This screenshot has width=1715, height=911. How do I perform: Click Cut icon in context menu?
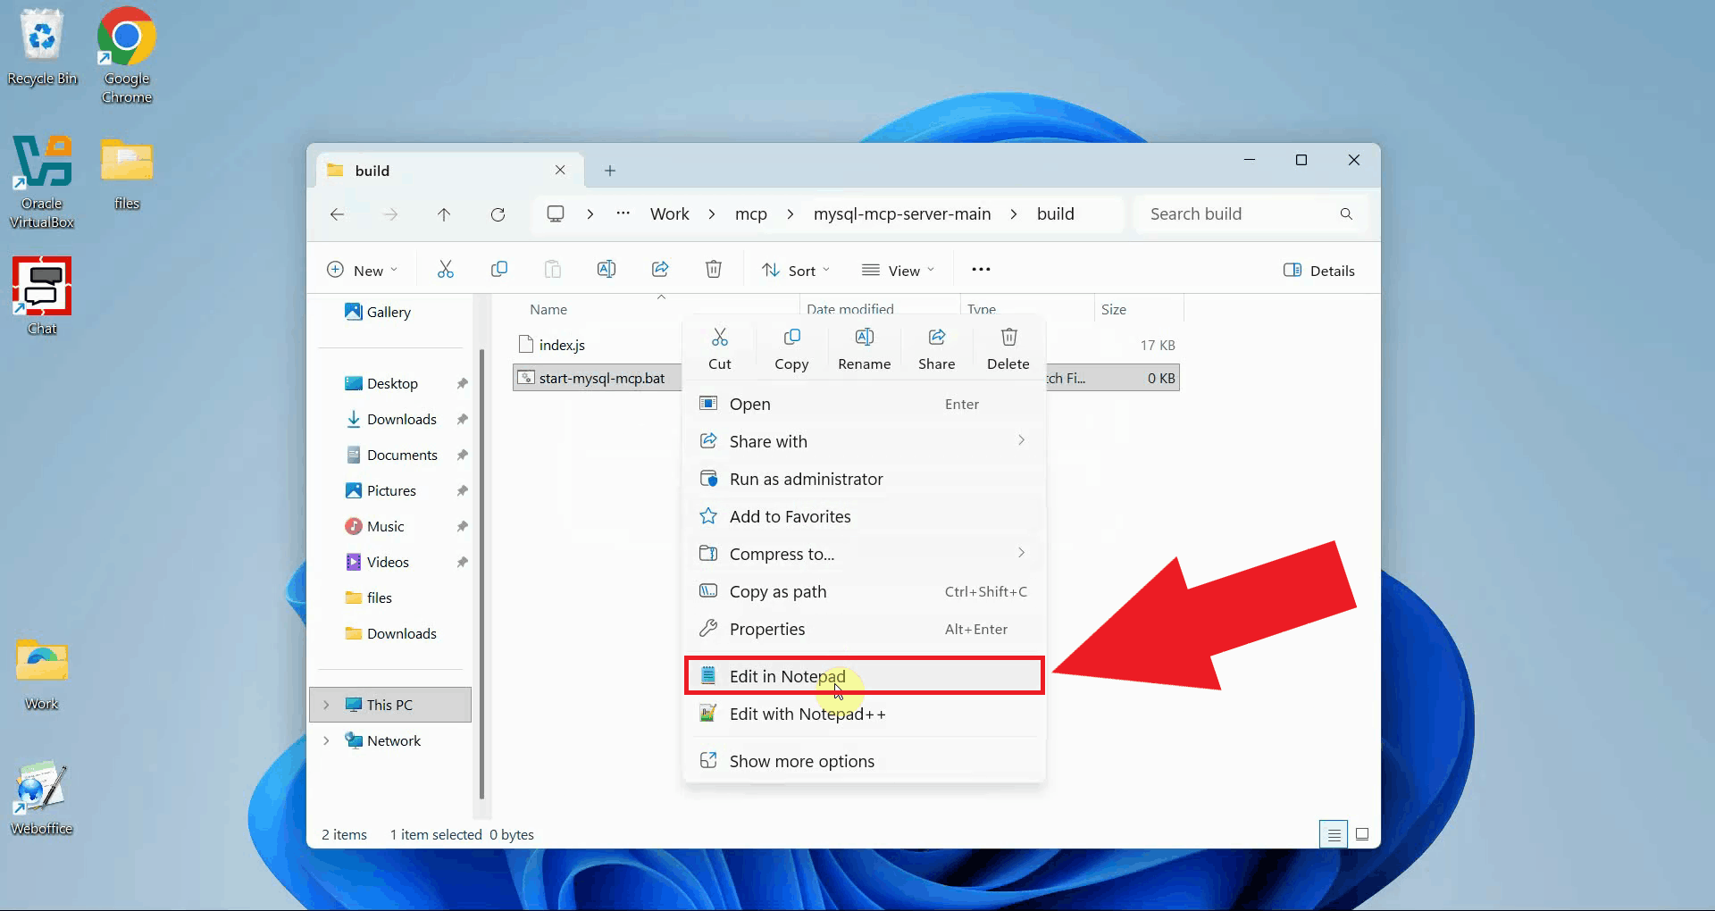tap(720, 338)
